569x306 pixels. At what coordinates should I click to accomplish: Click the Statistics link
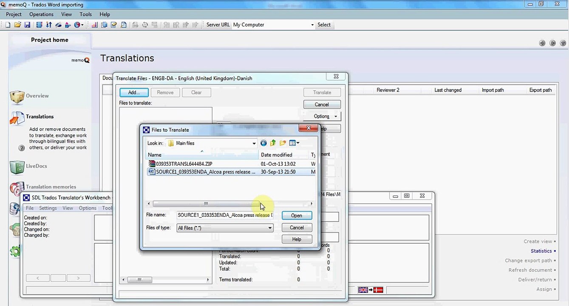click(541, 251)
